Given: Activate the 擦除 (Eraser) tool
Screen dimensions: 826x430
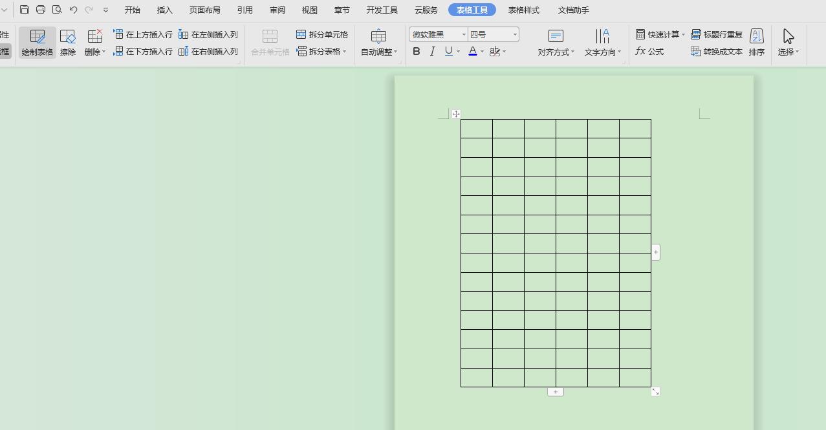Looking at the screenshot, I should point(67,42).
